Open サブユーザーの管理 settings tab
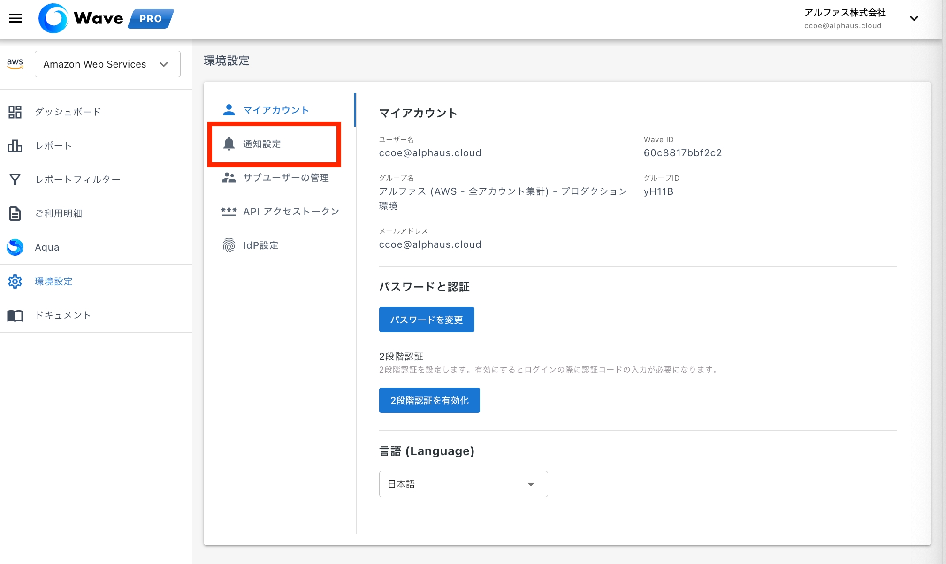The height and width of the screenshot is (564, 946). pos(285,178)
